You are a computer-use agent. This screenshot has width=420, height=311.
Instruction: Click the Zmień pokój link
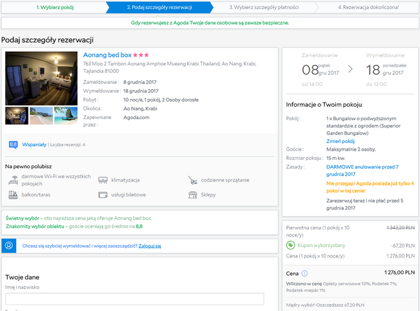click(340, 141)
